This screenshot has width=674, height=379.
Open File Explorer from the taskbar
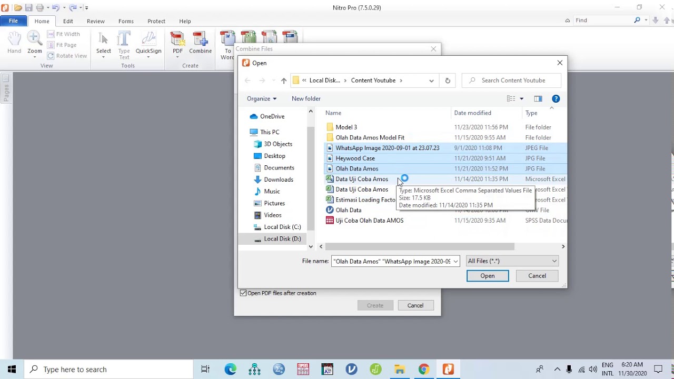click(400, 369)
